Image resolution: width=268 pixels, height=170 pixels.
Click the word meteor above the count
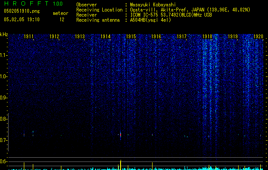click(x=61, y=13)
